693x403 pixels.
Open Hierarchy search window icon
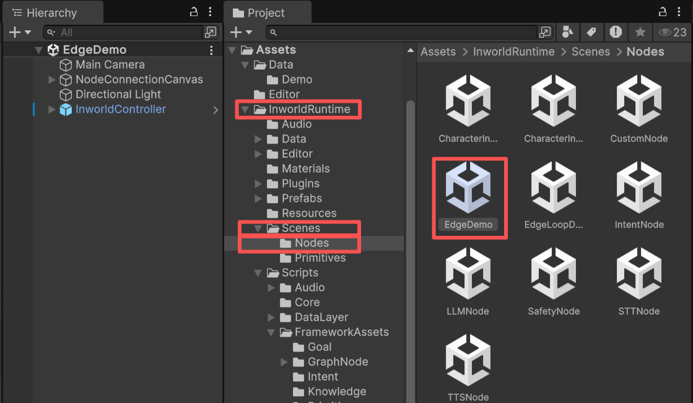point(211,32)
